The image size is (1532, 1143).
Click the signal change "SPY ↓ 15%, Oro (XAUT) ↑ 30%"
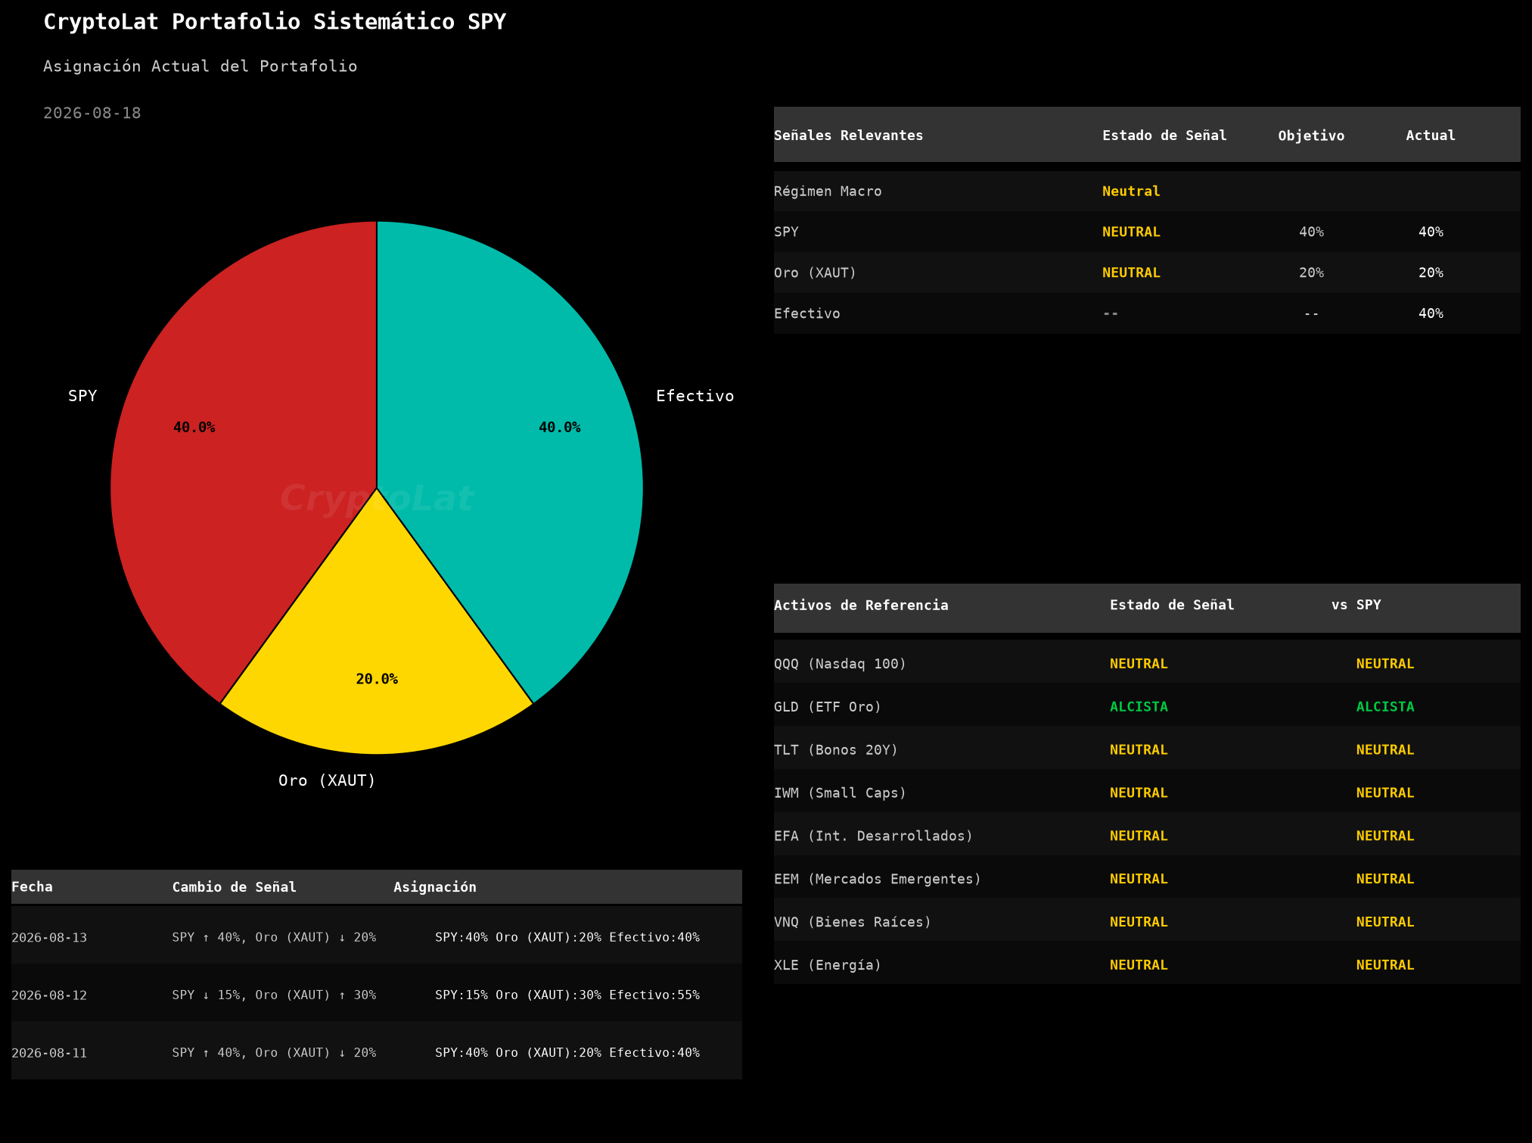pos(274,995)
